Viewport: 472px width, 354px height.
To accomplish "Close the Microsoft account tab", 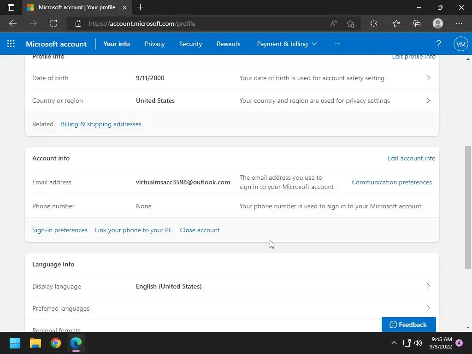I will pos(124,7).
